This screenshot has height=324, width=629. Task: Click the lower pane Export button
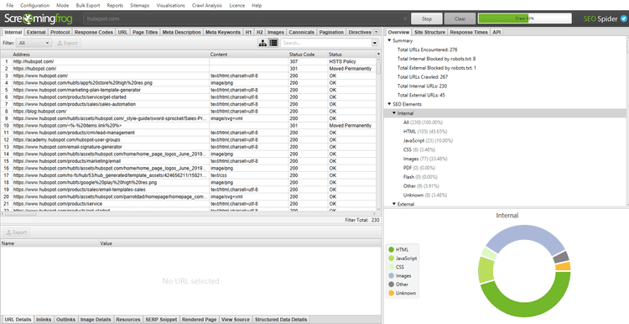click(x=17, y=232)
